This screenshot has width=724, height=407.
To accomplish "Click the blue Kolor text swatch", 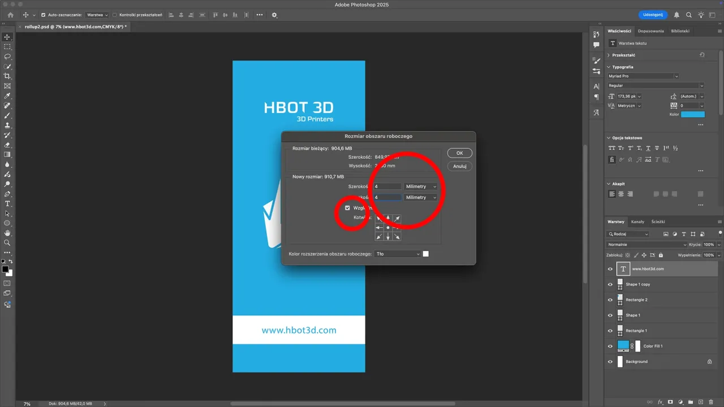I will [x=693, y=114].
